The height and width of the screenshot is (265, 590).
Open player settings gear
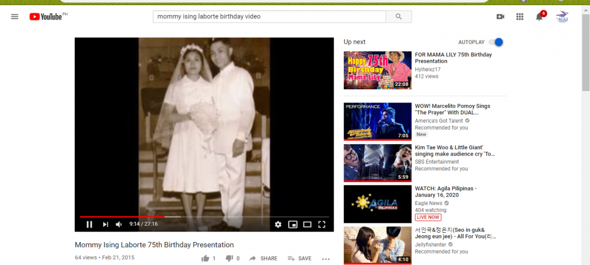(x=278, y=224)
